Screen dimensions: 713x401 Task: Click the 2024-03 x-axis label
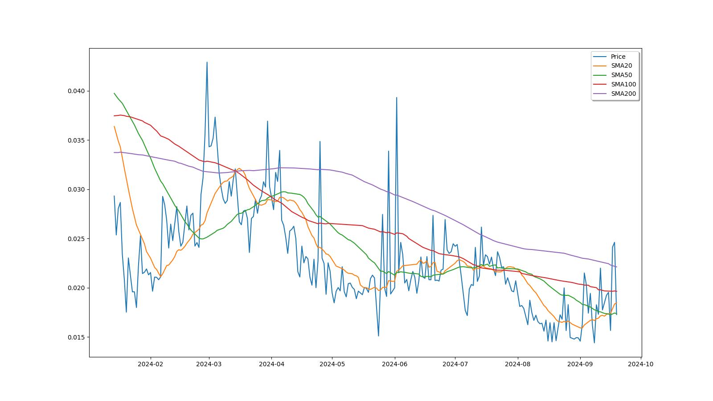pyautogui.click(x=209, y=364)
